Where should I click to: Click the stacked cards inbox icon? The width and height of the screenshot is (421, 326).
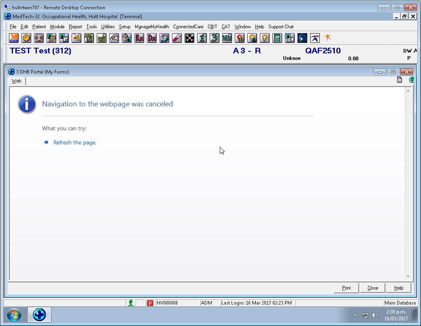coord(164,38)
